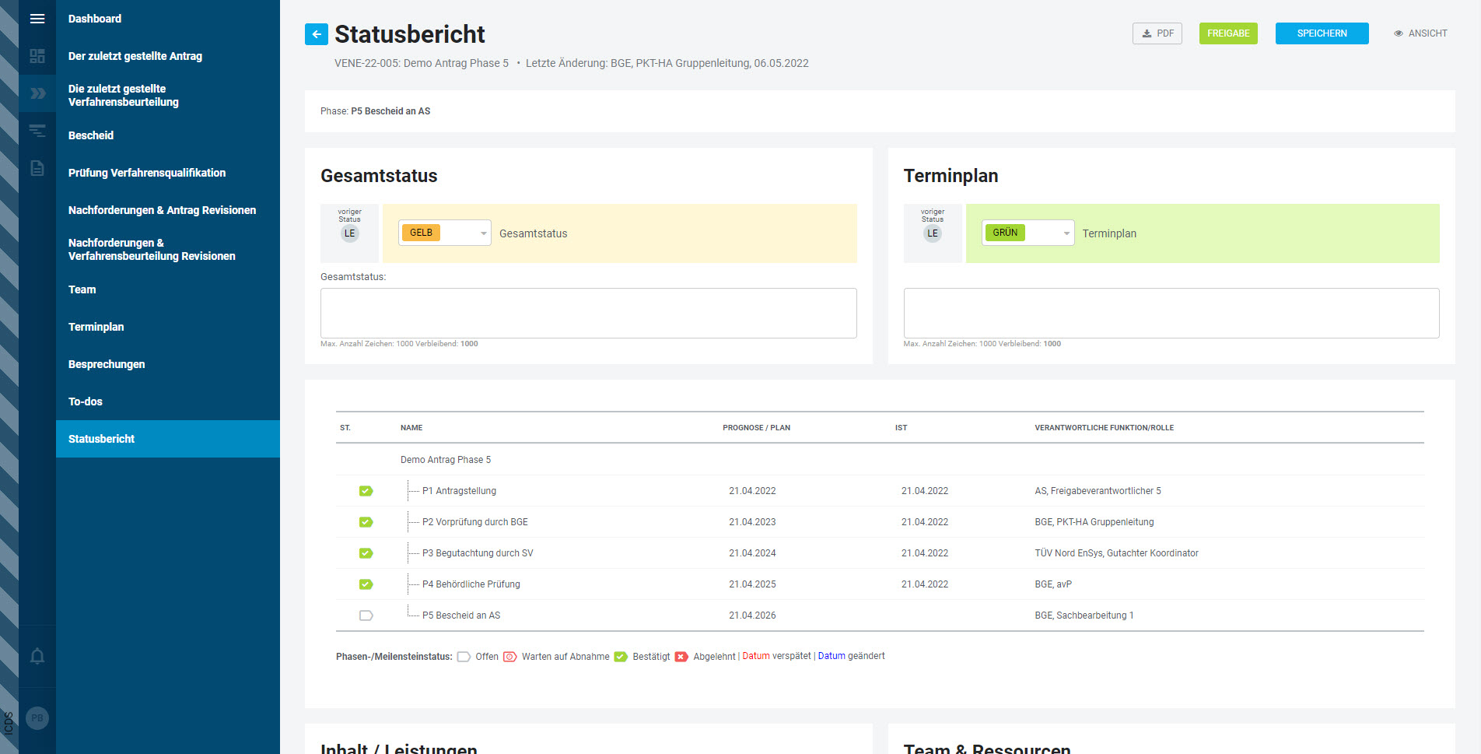The height and width of the screenshot is (754, 1481).
Task: Click the dashboard grid icon in sidebar
Action: [x=37, y=56]
